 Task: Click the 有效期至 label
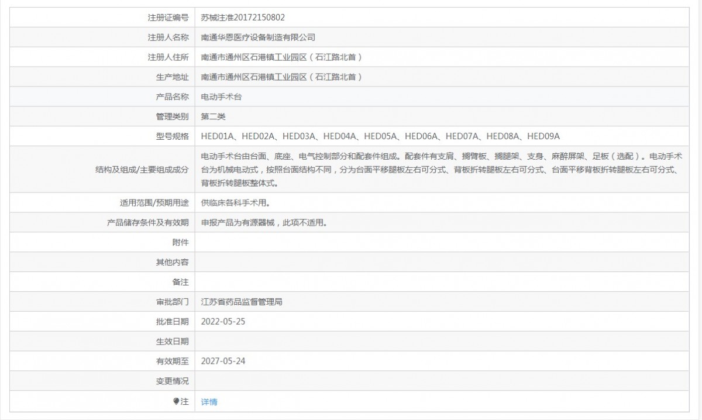coord(173,361)
